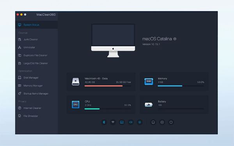Click the MacClean360 window title
Screen dimensions: 234x146
point(46,15)
